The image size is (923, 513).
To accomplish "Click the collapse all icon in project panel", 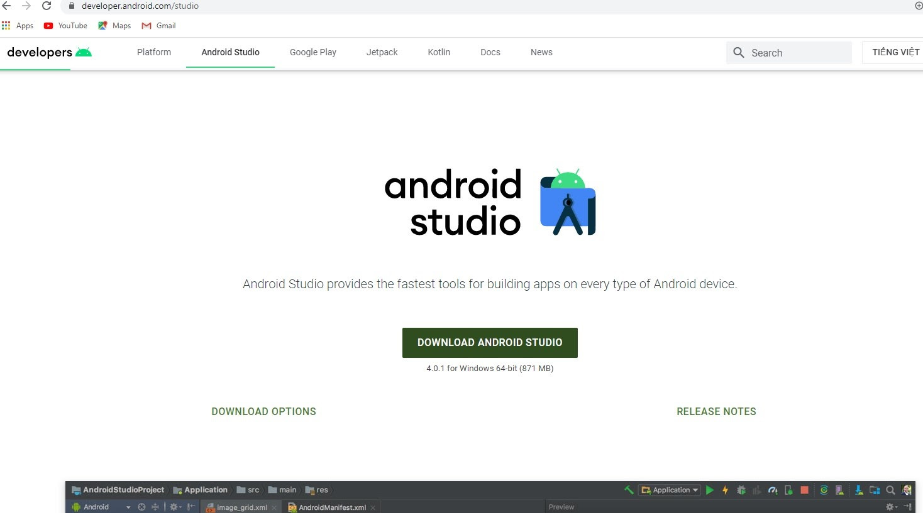I will click(x=155, y=507).
